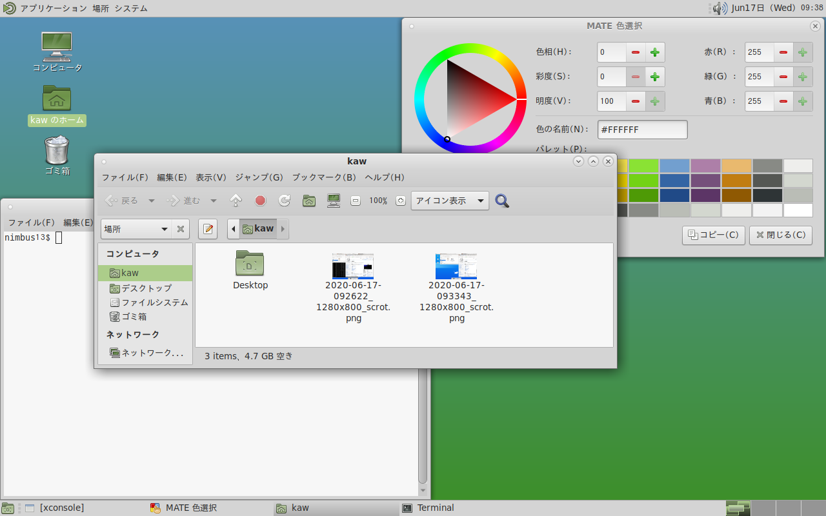Viewport: 826px width, 516px height.
Task: Click the zoom out minus icon beside 100%
Action: pos(356,201)
